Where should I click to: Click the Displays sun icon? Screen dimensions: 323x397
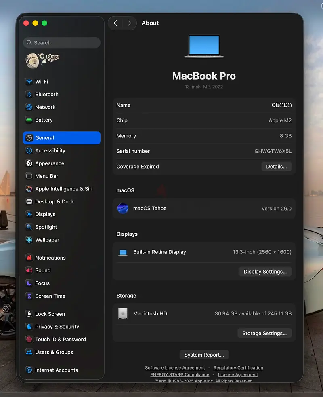tap(29, 214)
